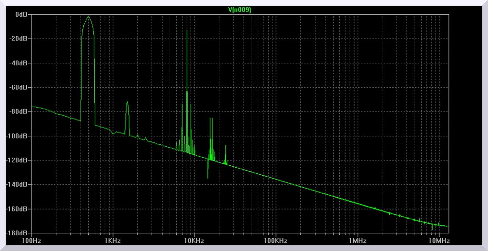The width and height of the screenshot is (488, 251).
Task: Select the -40dB axis tick label
Action: (x=20, y=63)
